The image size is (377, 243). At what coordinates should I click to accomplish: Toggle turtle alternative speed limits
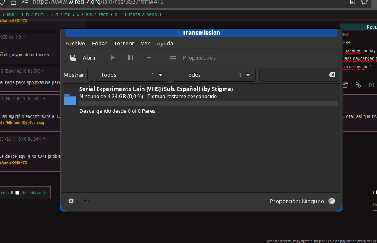click(x=86, y=201)
